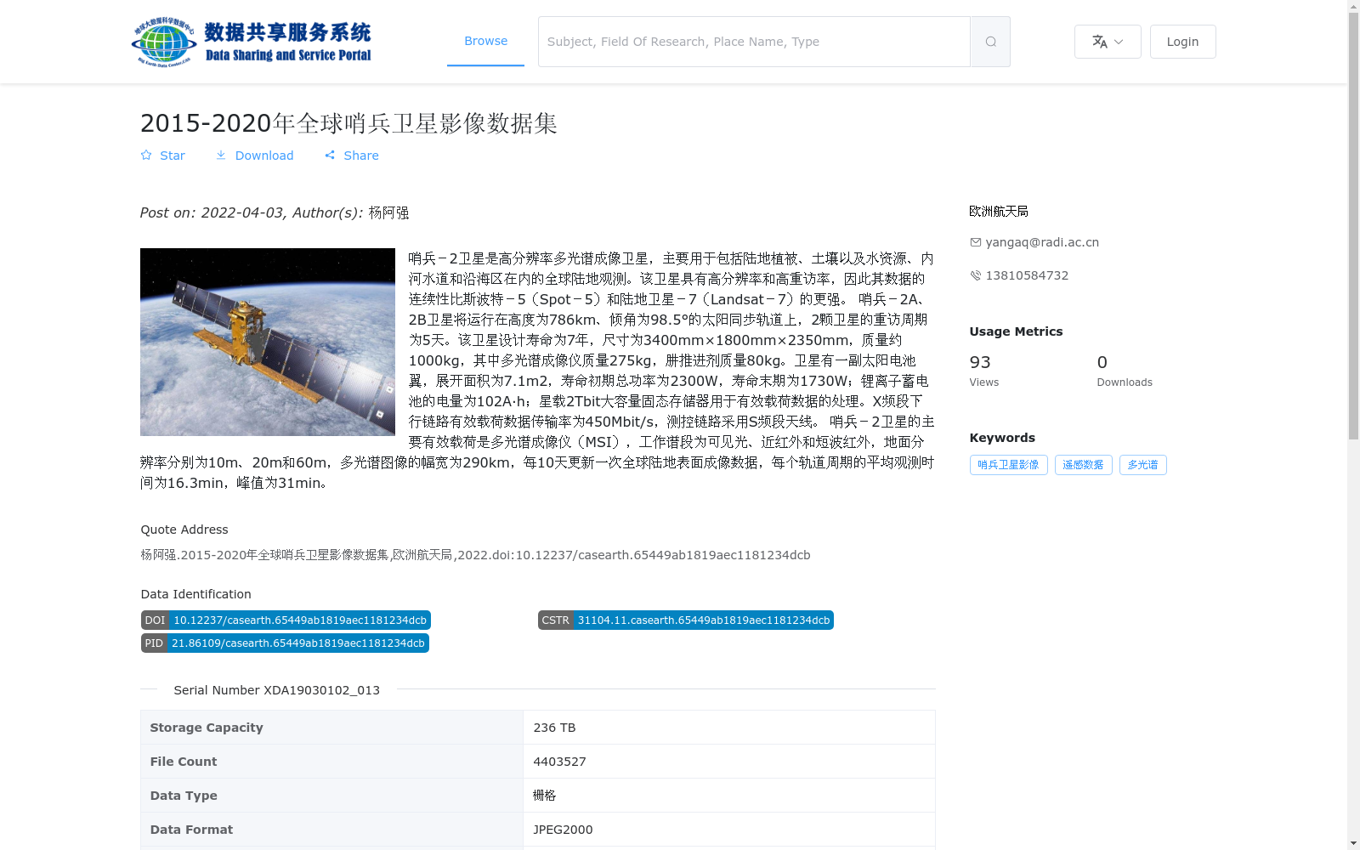This screenshot has width=1360, height=850.
Task: Click the scrollbar up arrow
Action: tap(1353, 6)
